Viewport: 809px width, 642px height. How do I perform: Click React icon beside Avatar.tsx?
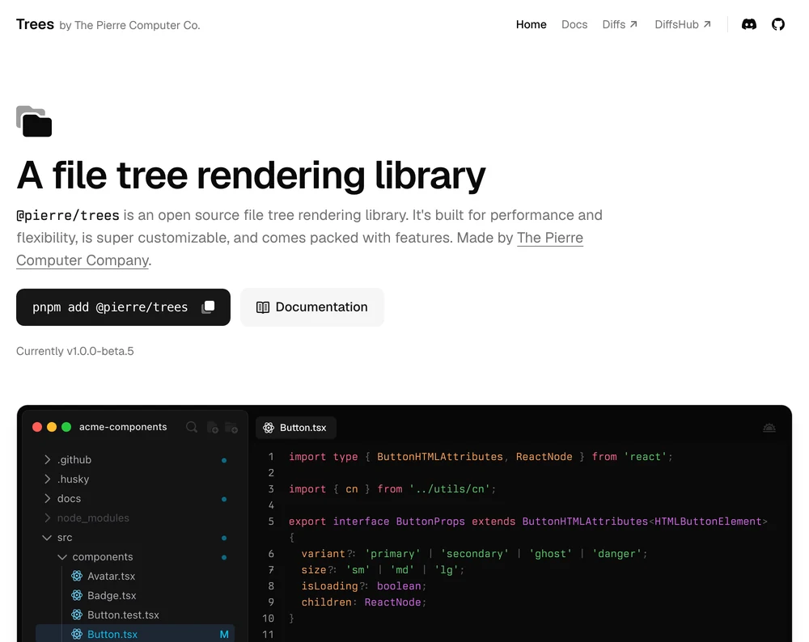(x=77, y=576)
